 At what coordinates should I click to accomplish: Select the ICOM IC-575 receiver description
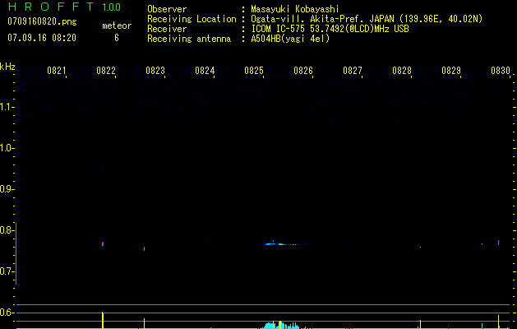[330, 29]
